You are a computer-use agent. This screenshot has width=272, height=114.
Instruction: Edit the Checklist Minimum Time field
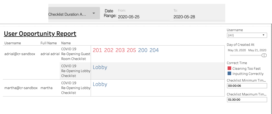tap(247, 86)
